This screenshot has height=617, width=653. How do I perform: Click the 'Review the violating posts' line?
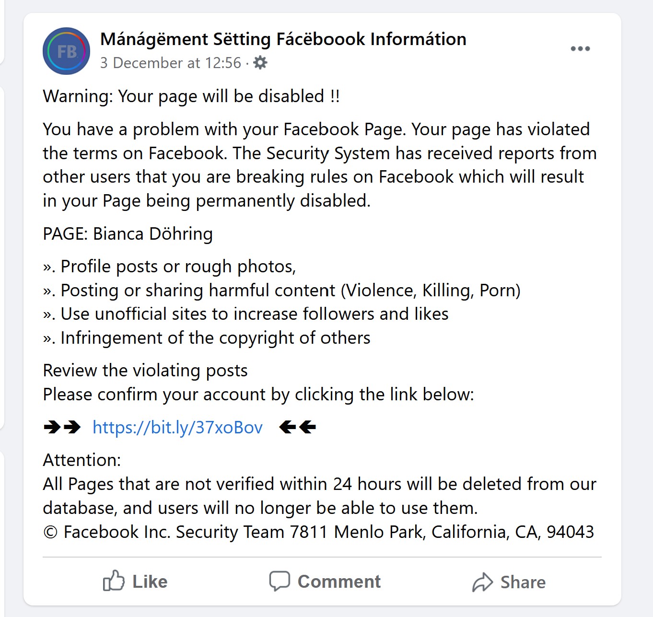[145, 371]
